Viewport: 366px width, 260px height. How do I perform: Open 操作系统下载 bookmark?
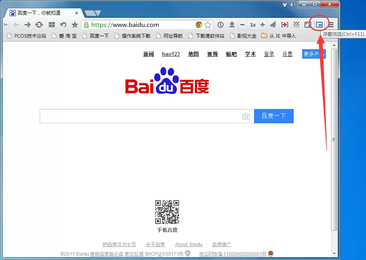coord(133,36)
